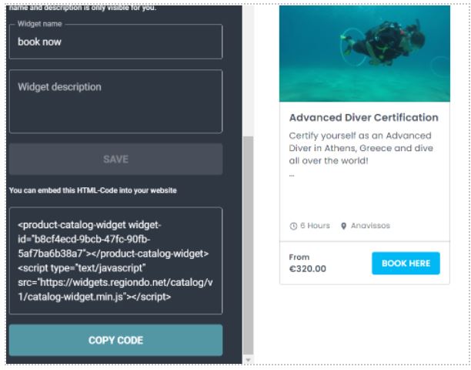471x370 pixels.
Task: Click the Widget name input field
Action: [x=115, y=42]
